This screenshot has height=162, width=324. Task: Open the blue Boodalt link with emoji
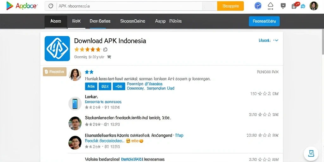114,141
